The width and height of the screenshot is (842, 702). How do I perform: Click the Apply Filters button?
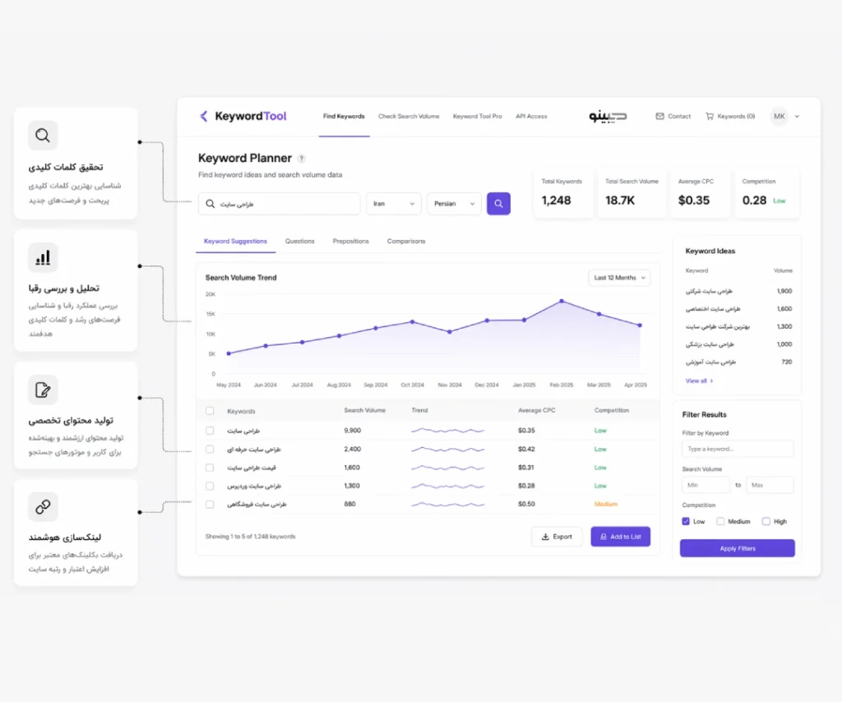(738, 548)
